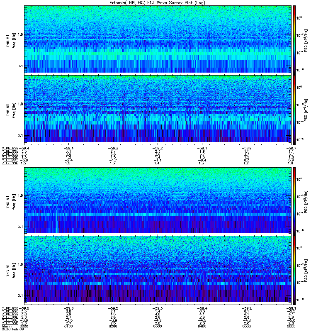Select the 'THB B∥ freq [Hz]' axis label
The width and height of the screenshot is (311, 332).
[11, 110]
